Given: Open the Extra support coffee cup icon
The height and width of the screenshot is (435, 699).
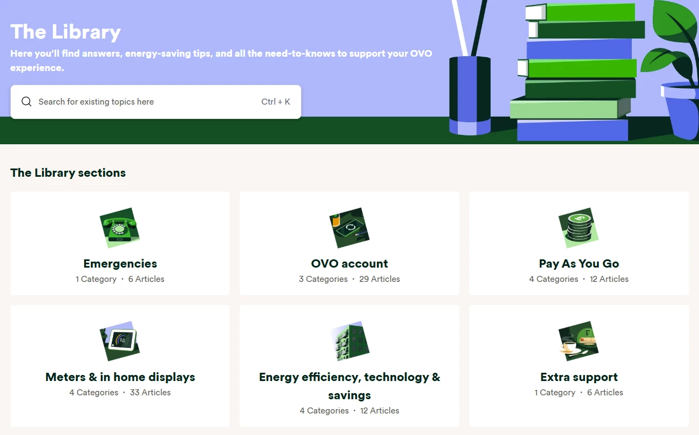Looking at the screenshot, I should click(579, 341).
